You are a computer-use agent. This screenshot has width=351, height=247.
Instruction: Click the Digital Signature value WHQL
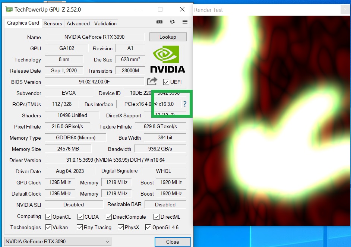tap(164, 171)
